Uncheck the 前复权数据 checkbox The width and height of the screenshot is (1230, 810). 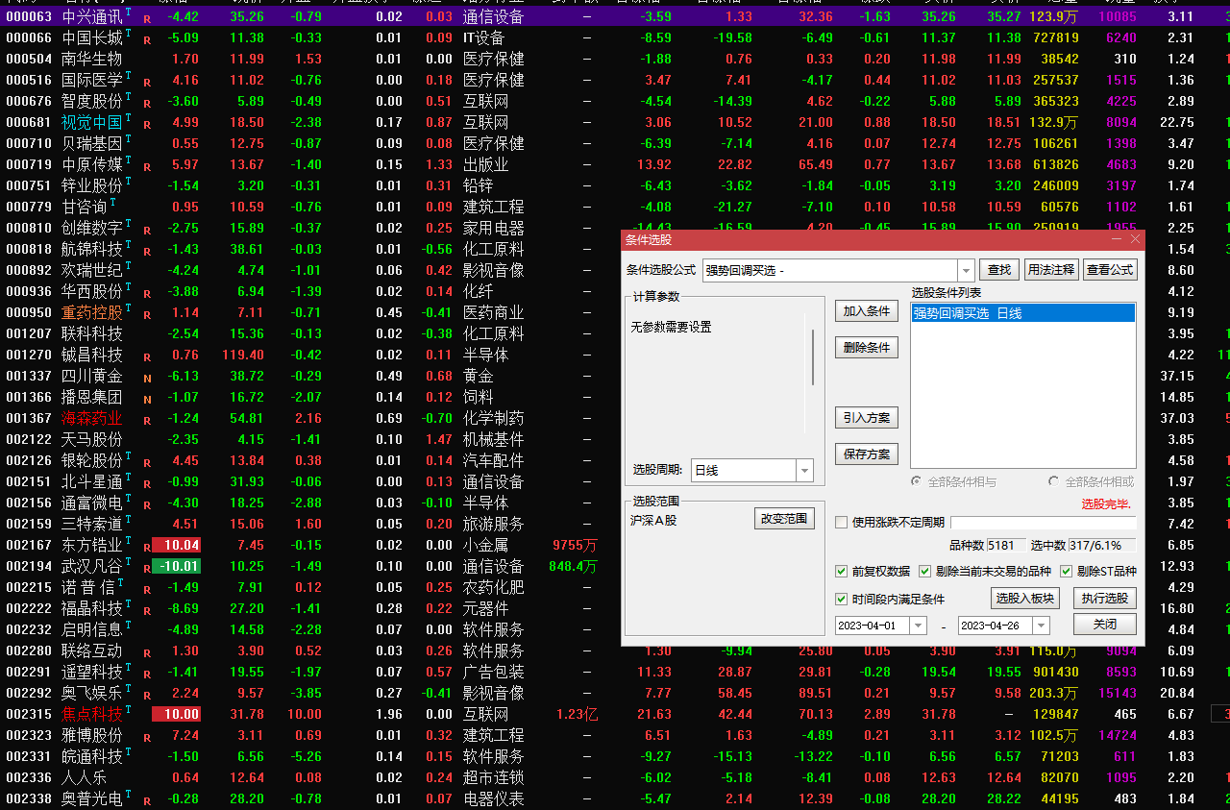coord(840,570)
